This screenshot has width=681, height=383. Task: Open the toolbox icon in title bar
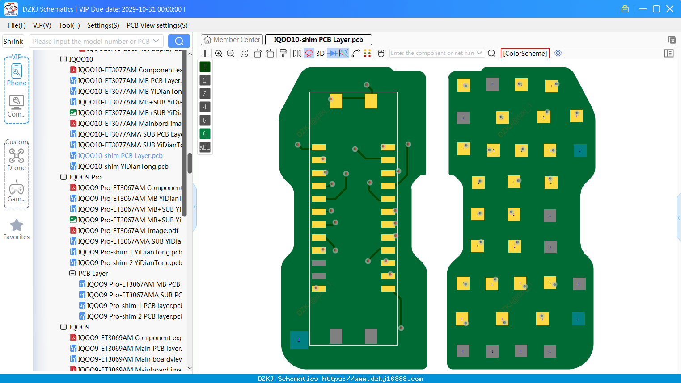(625, 9)
